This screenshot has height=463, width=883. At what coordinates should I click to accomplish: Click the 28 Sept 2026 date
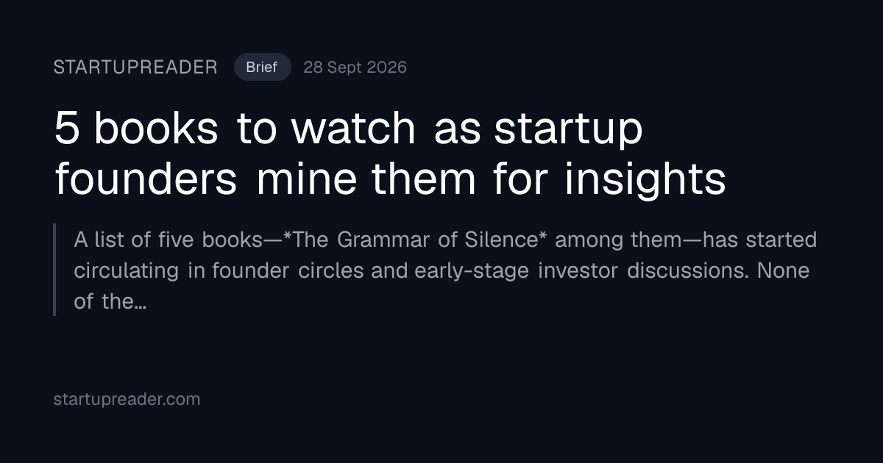[x=355, y=68]
